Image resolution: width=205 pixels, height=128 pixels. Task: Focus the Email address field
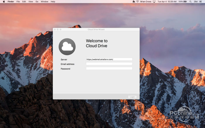click(x=109, y=64)
